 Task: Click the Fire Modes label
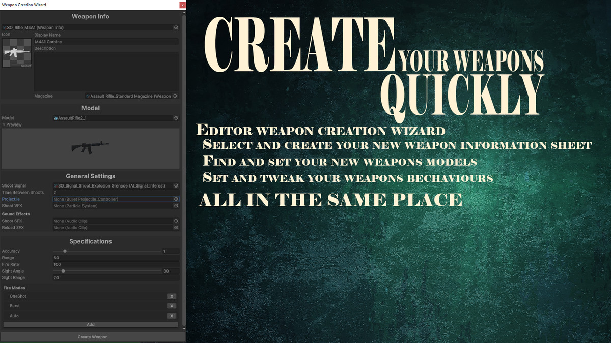coord(14,288)
